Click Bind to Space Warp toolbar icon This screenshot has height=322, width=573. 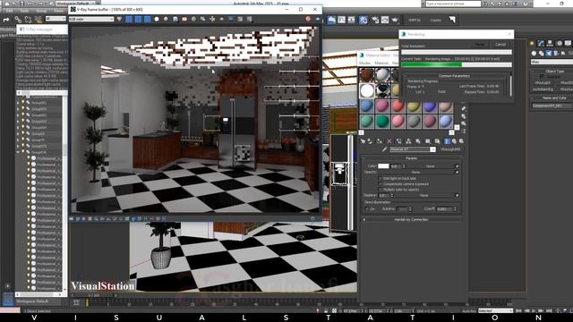38,20
